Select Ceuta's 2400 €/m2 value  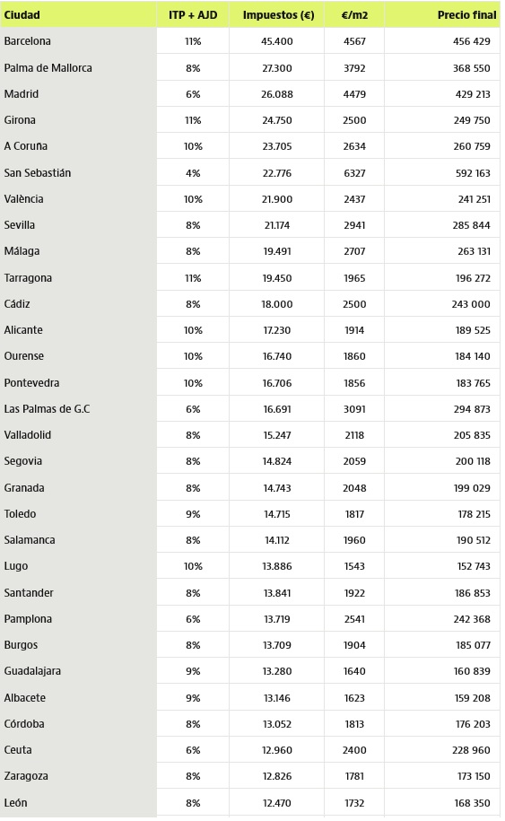[x=354, y=750]
